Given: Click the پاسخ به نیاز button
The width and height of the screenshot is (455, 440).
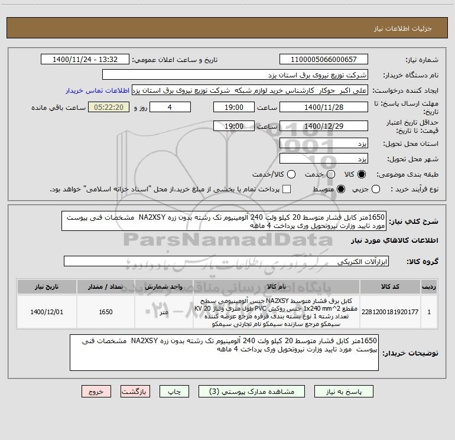Looking at the screenshot, I should 344,392.
